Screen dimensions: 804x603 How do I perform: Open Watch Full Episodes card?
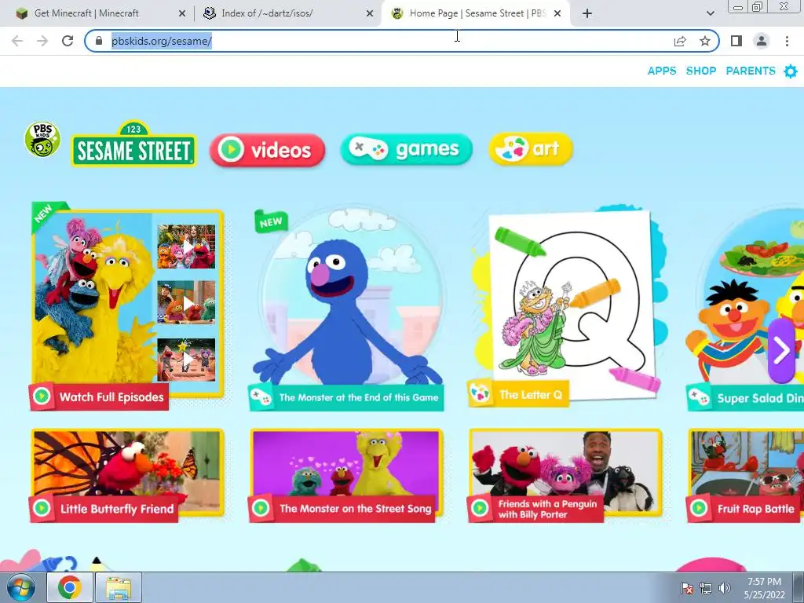click(127, 305)
